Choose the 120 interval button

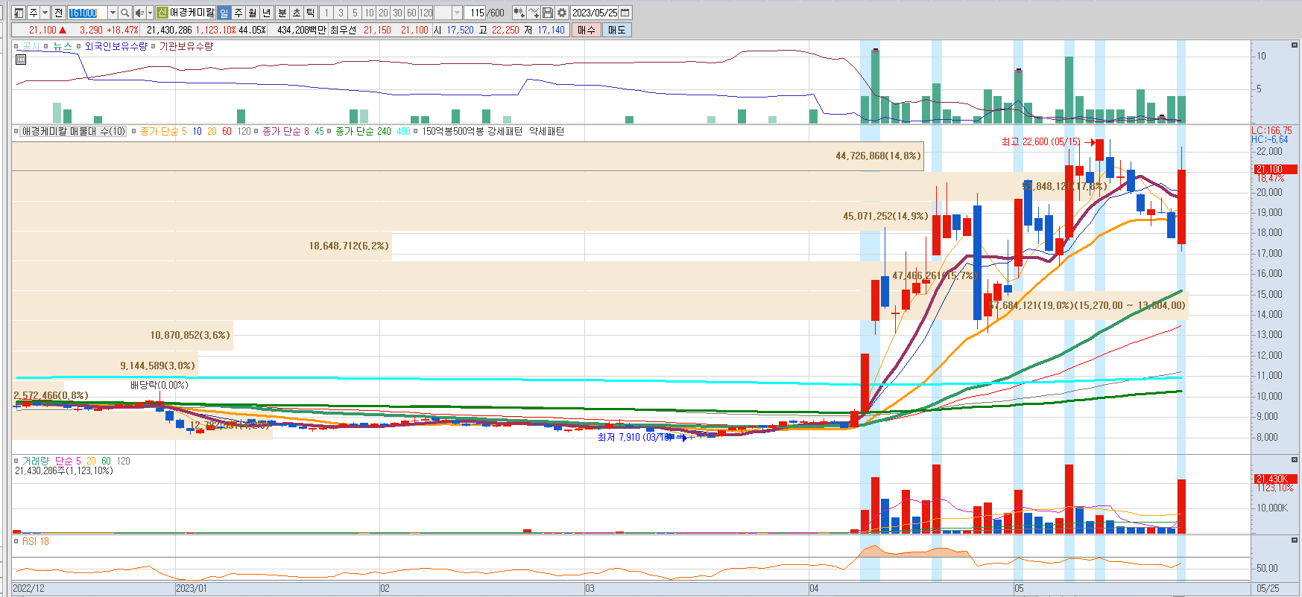426,13
